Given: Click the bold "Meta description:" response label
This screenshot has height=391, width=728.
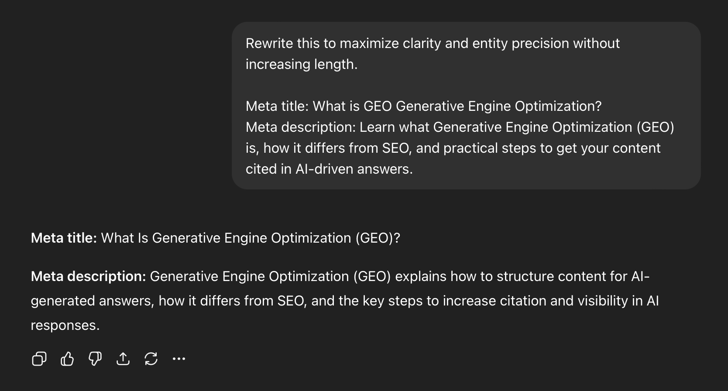Looking at the screenshot, I should [88, 277].
